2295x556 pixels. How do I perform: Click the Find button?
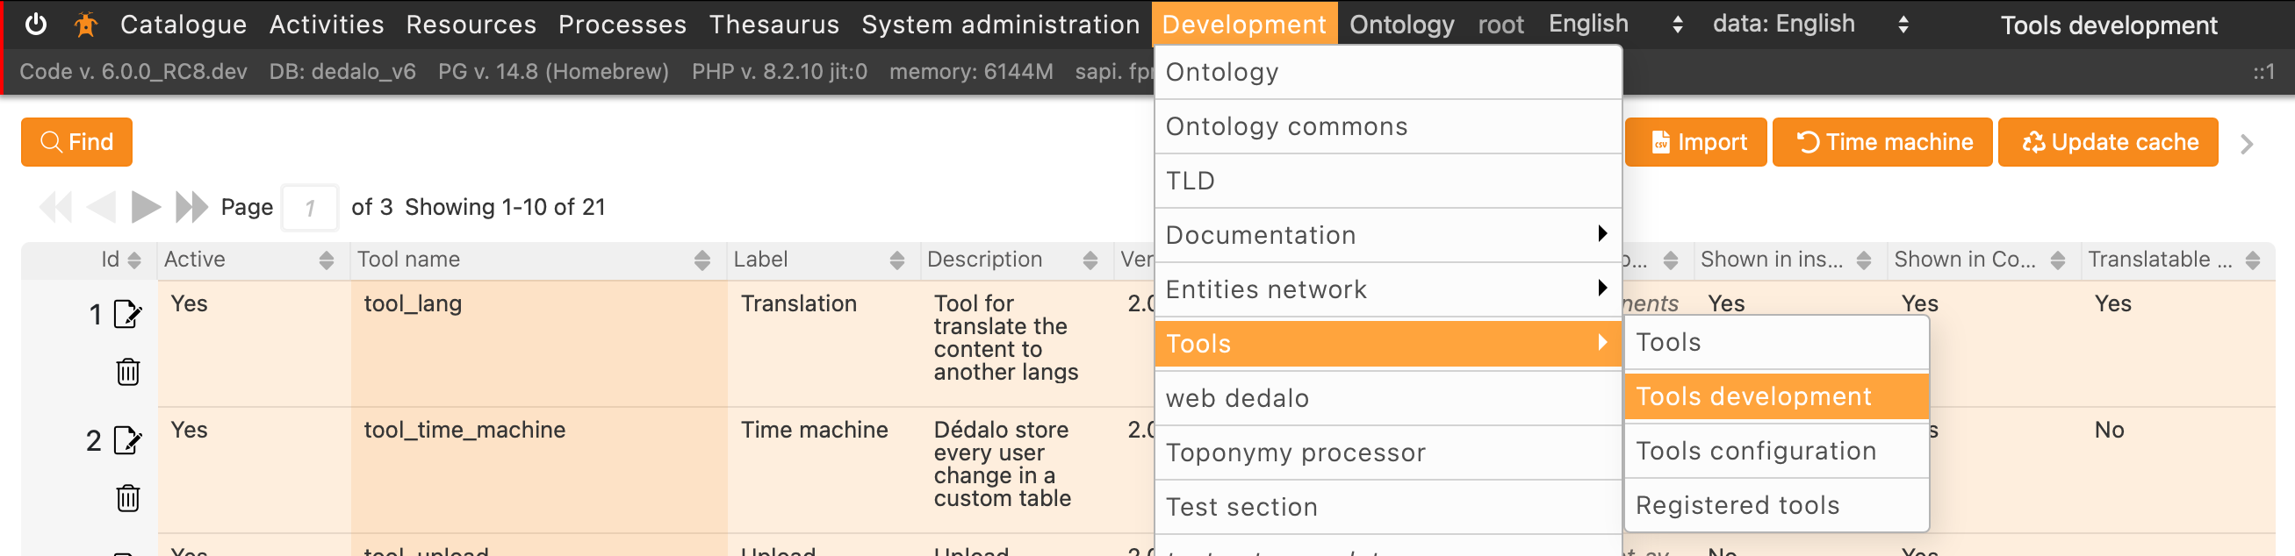click(x=76, y=142)
